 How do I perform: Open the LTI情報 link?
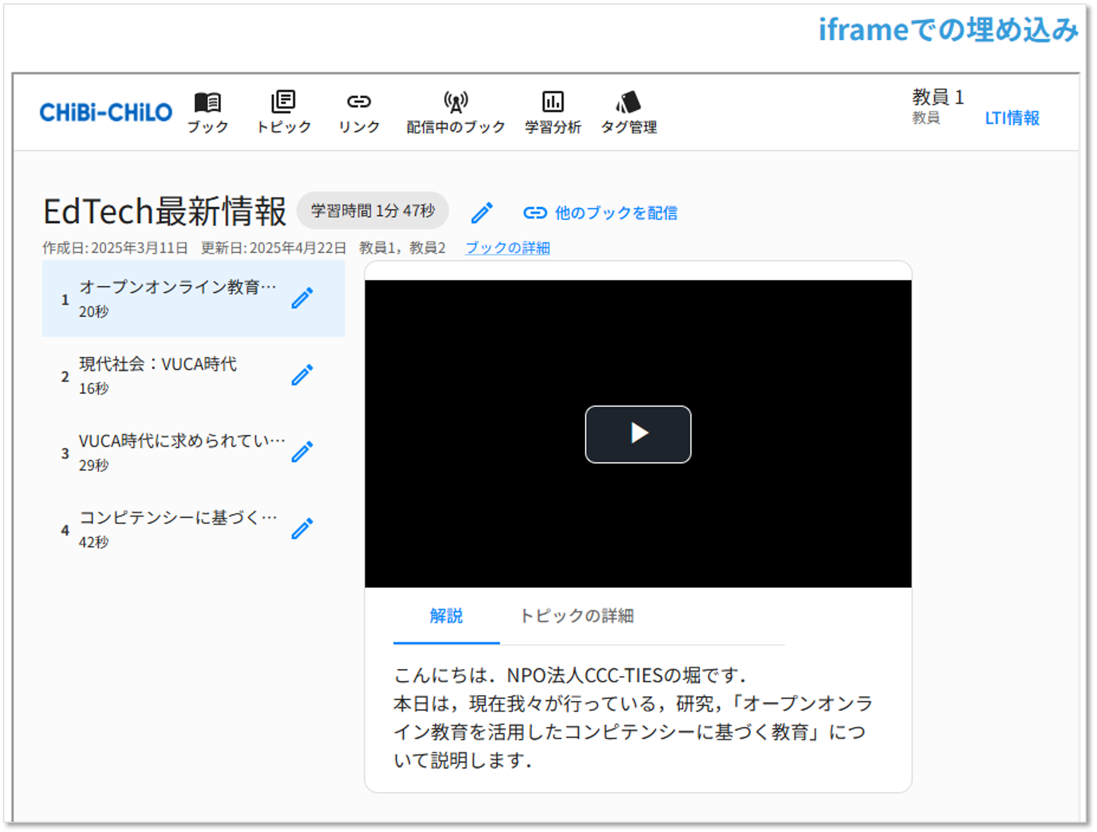coord(1012,118)
